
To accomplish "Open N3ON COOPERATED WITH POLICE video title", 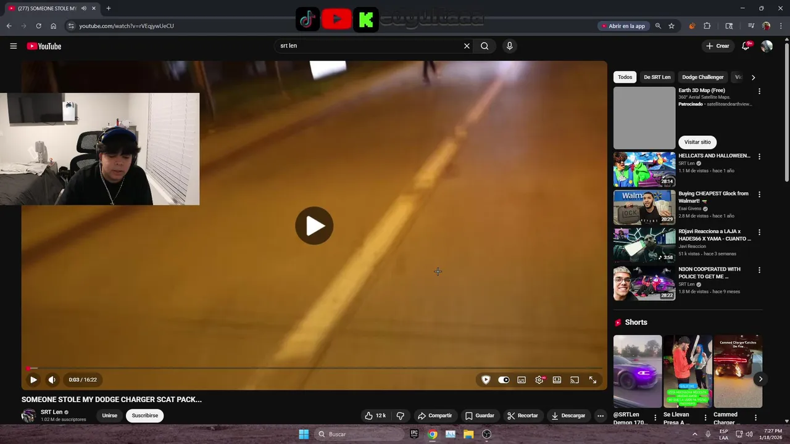I will coord(710,273).
